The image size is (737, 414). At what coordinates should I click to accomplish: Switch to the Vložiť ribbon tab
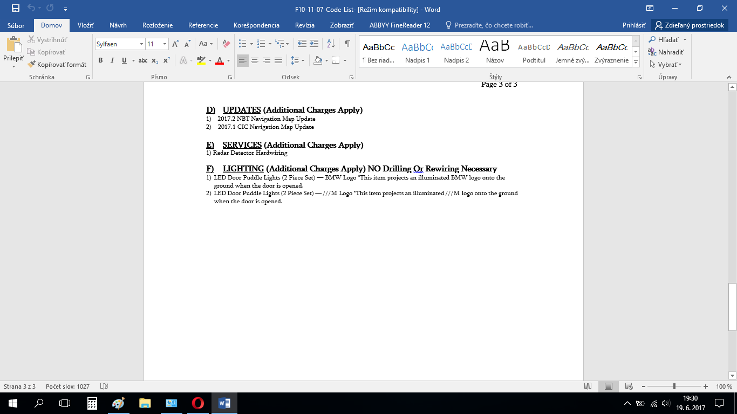click(x=86, y=25)
